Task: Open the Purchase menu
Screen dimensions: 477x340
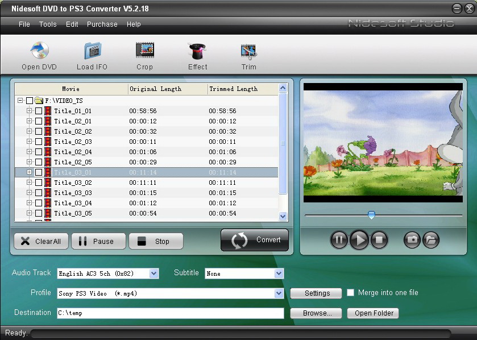Action: [x=102, y=24]
